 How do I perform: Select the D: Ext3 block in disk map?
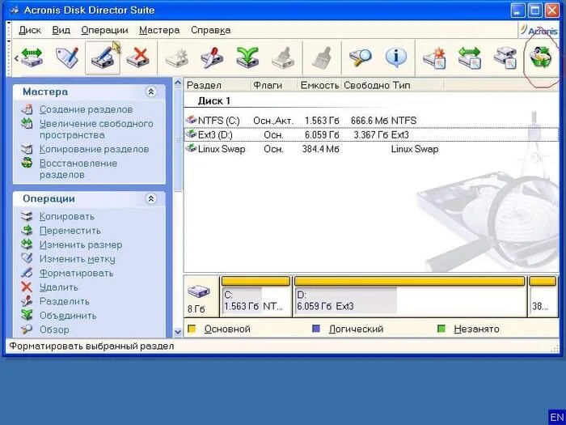point(410,297)
